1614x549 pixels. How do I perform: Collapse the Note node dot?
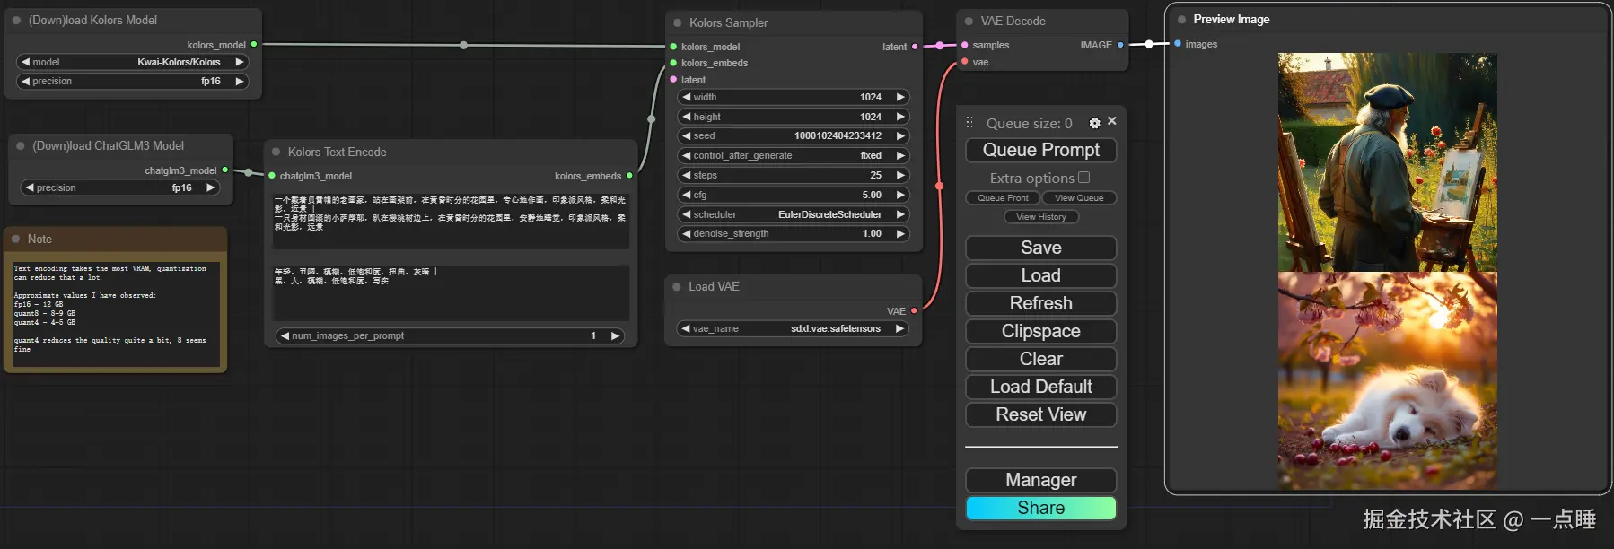click(x=16, y=239)
